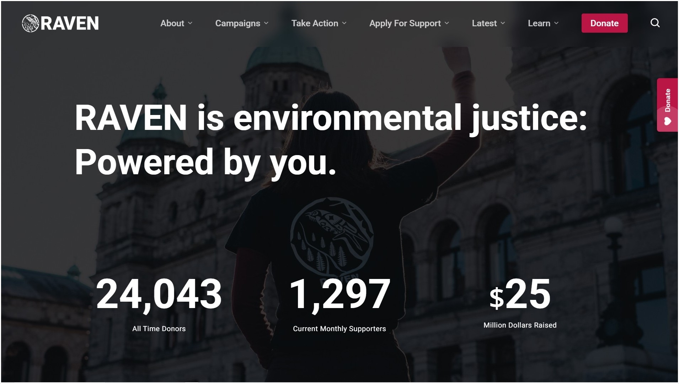Open the search magnifier icon
Image resolution: width=679 pixels, height=384 pixels.
655,23
